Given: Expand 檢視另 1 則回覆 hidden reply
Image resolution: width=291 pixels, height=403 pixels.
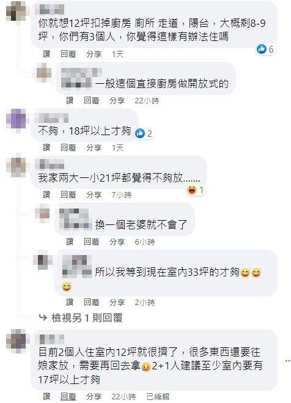Looking at the screenshot, I should (x=87, y=318).
